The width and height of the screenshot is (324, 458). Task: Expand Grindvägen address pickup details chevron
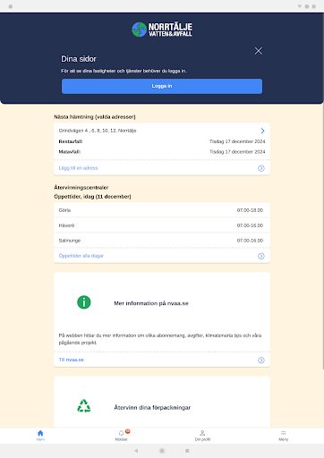(x=262, y=131)
